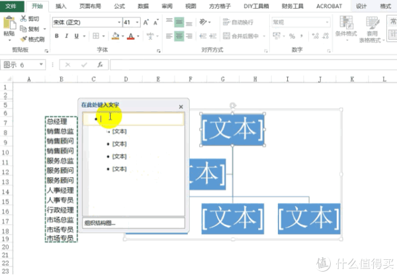Viewport: 397px width, 275px height.
Task: Select cell containing 人事经理
Action: coord(61,190)
